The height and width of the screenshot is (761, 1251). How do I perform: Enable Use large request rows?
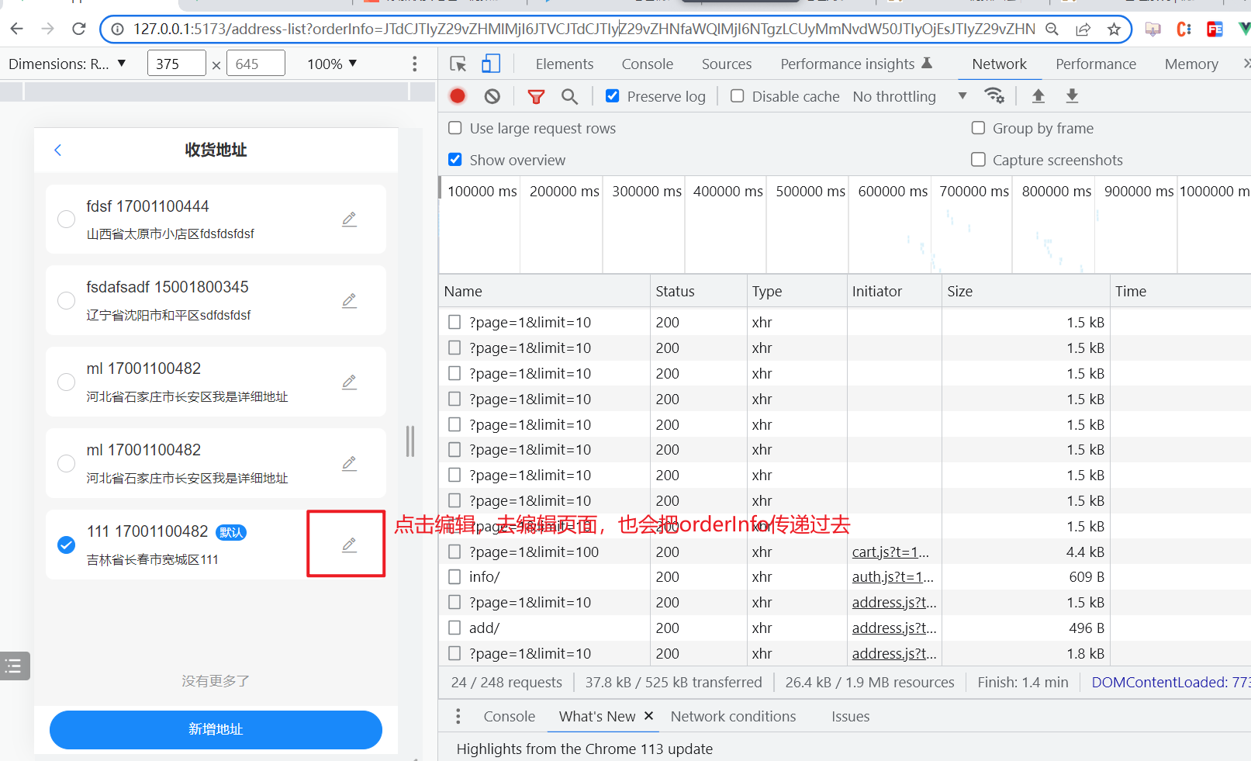455,128
